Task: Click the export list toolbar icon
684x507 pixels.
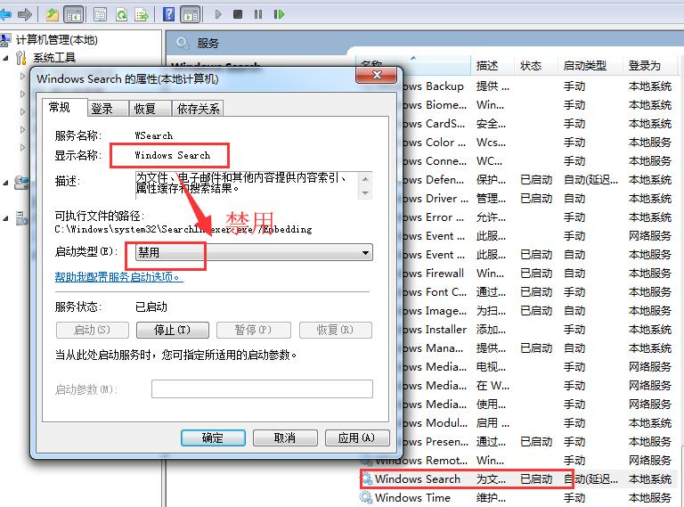Action: (x=142, y=15)
